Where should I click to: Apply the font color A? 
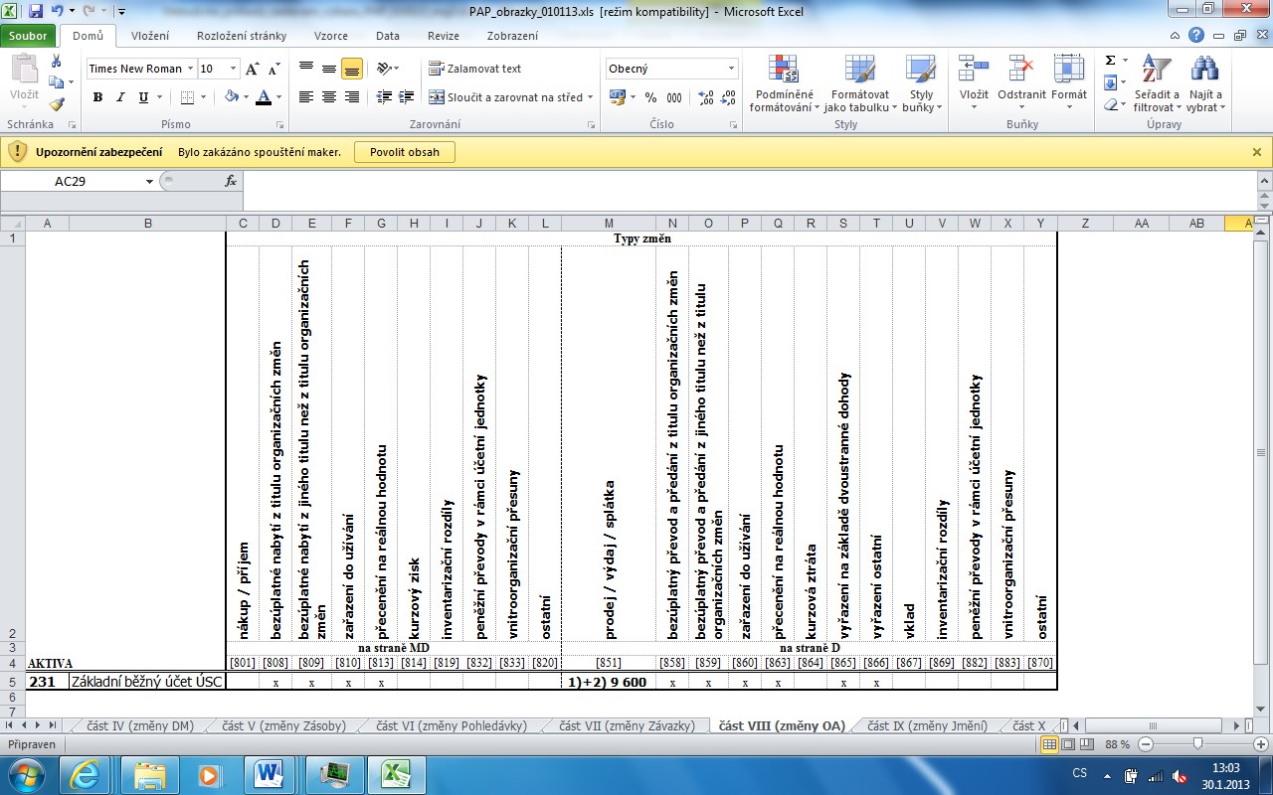(263, 97)
